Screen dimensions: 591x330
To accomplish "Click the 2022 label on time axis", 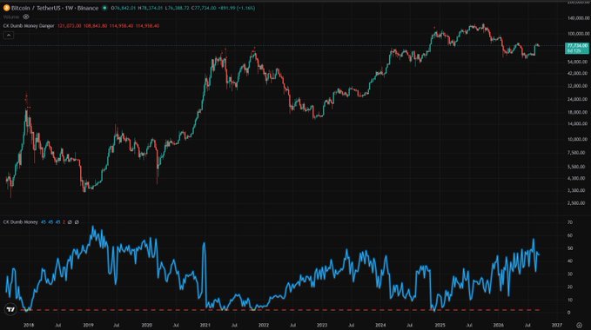I will 264,325.
